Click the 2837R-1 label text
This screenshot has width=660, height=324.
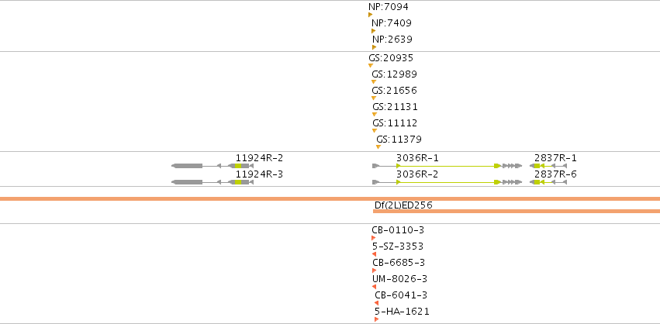click(555, 158)
